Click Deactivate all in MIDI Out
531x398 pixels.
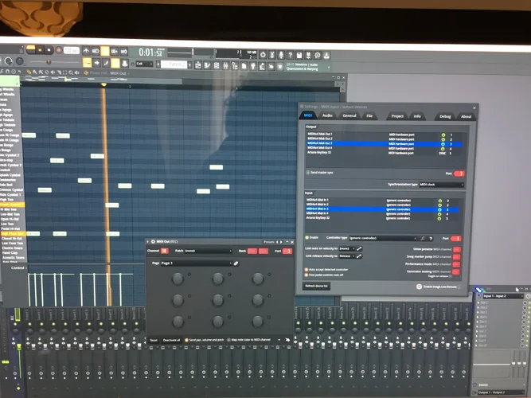pyautogui.click(x=172, y=340)
